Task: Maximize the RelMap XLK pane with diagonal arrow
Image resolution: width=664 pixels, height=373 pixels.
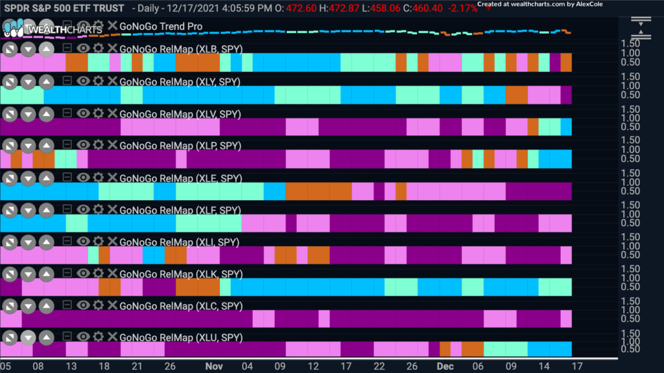Action: click(x=10, y=275)
